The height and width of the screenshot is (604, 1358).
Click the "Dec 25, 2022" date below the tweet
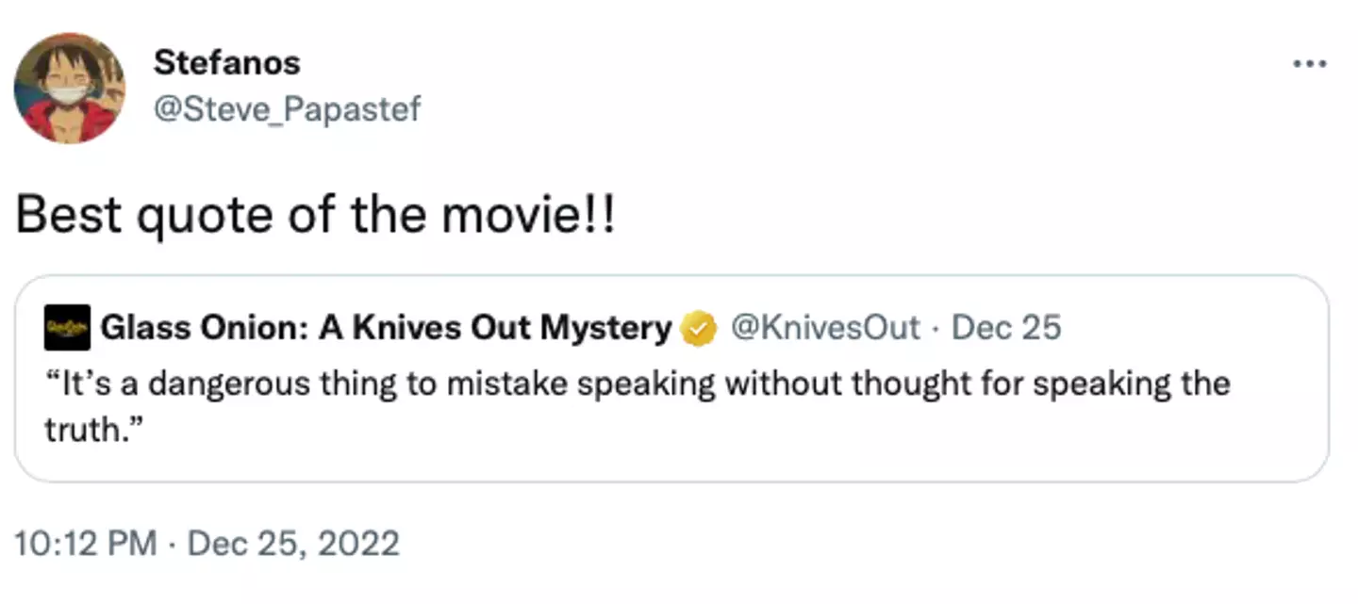tap(293, 545)
